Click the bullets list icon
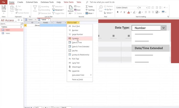 [x=149, y=7]
